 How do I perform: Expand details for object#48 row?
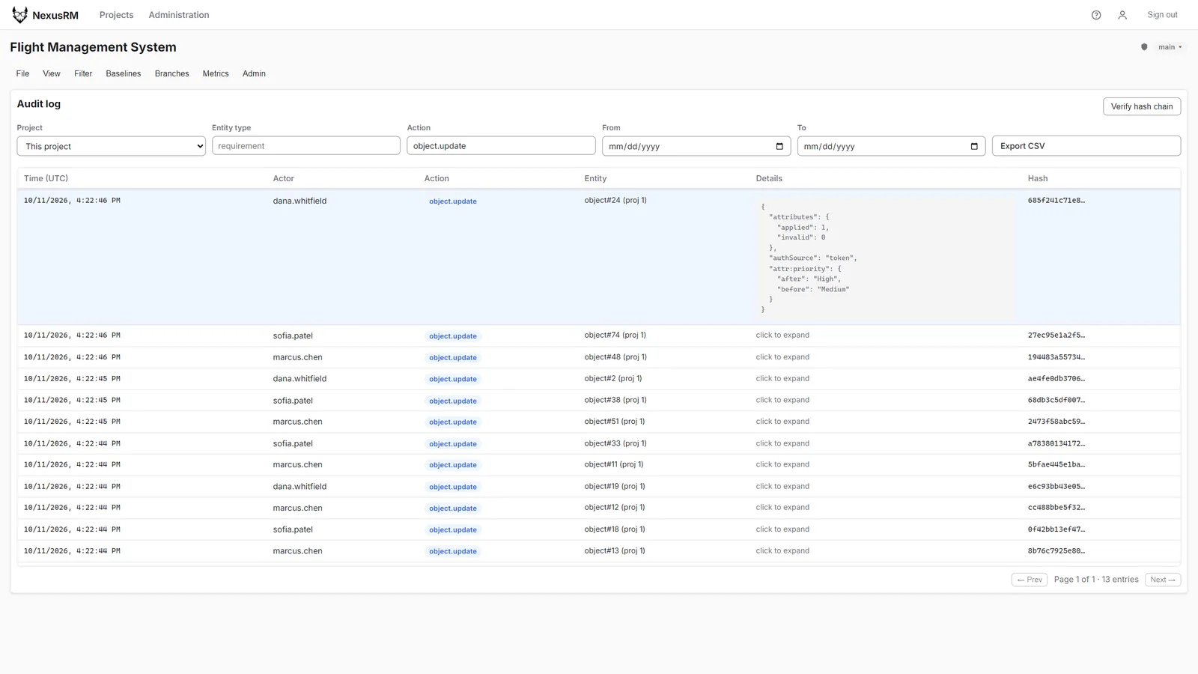782,357
